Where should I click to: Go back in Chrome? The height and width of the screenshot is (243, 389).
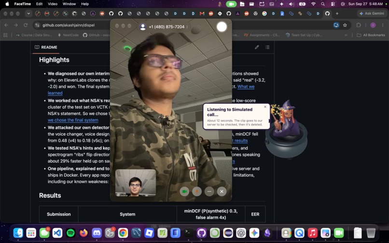[6, 25]
